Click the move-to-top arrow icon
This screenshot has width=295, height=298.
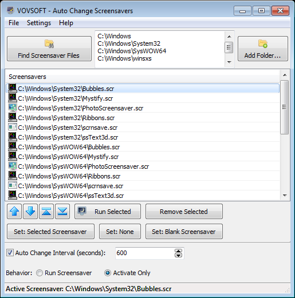[x=46, y=212]
